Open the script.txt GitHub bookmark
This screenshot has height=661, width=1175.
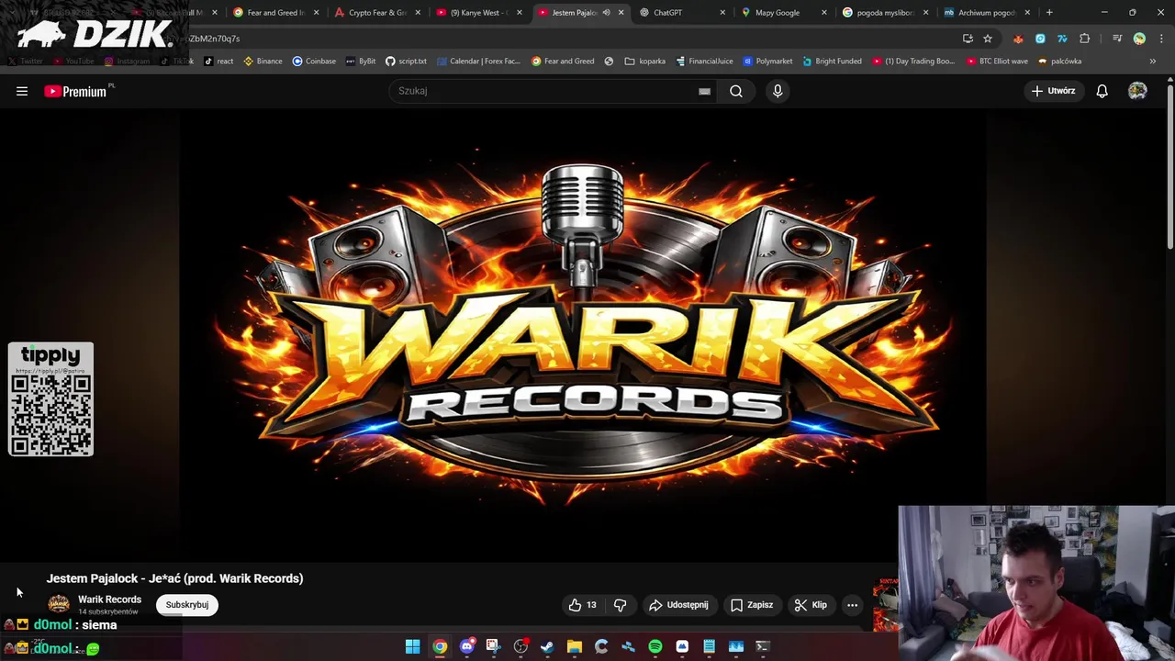point(406,62)
